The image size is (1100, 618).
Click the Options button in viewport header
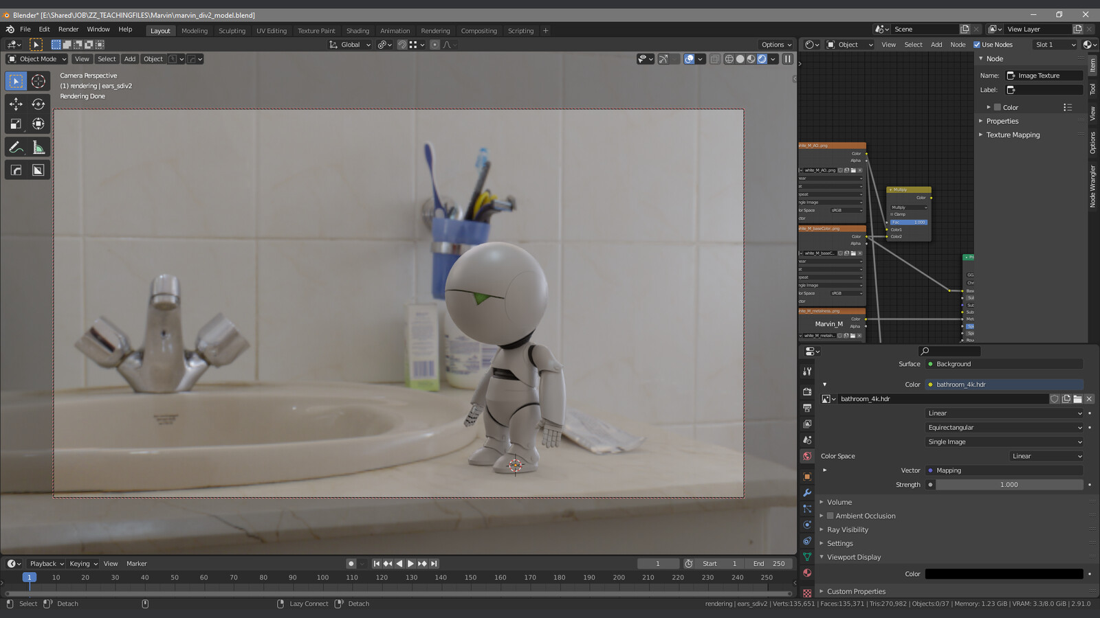point(776,45)
